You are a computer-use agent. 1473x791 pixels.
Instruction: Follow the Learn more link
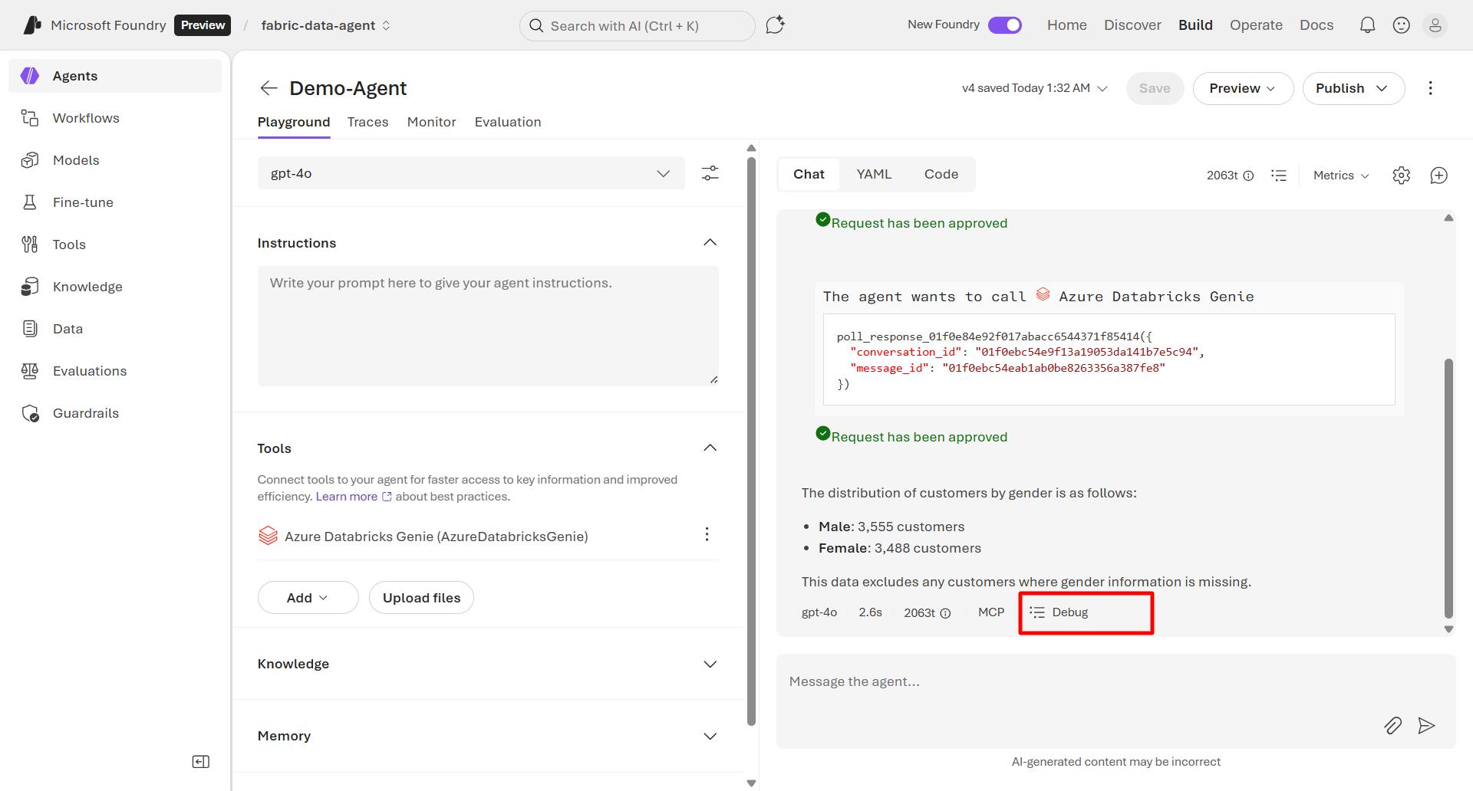coord(354,497)
